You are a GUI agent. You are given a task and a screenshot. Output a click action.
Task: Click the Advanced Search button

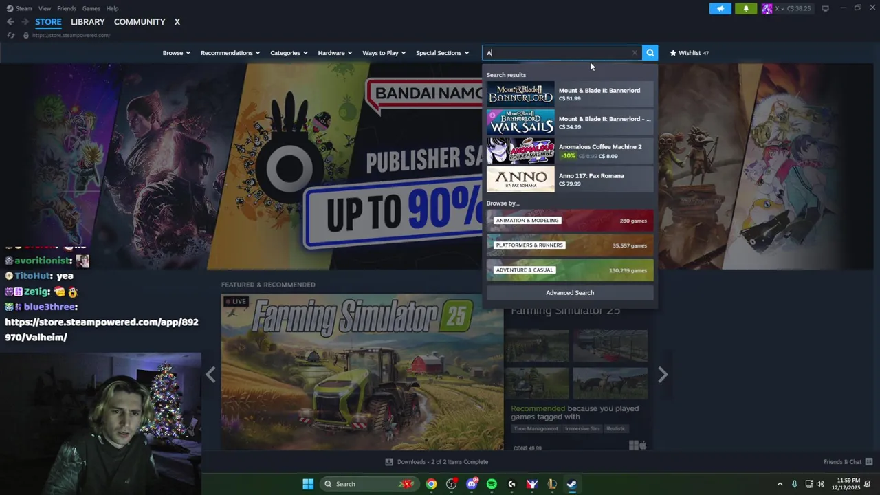(570, 293)
